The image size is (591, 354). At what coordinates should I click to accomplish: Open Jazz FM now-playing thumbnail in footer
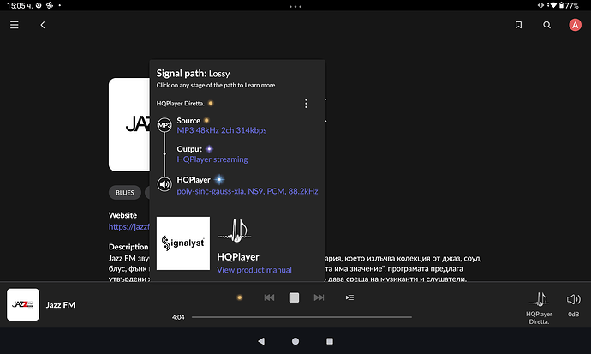pyautogui.click(x=23, y=304)
